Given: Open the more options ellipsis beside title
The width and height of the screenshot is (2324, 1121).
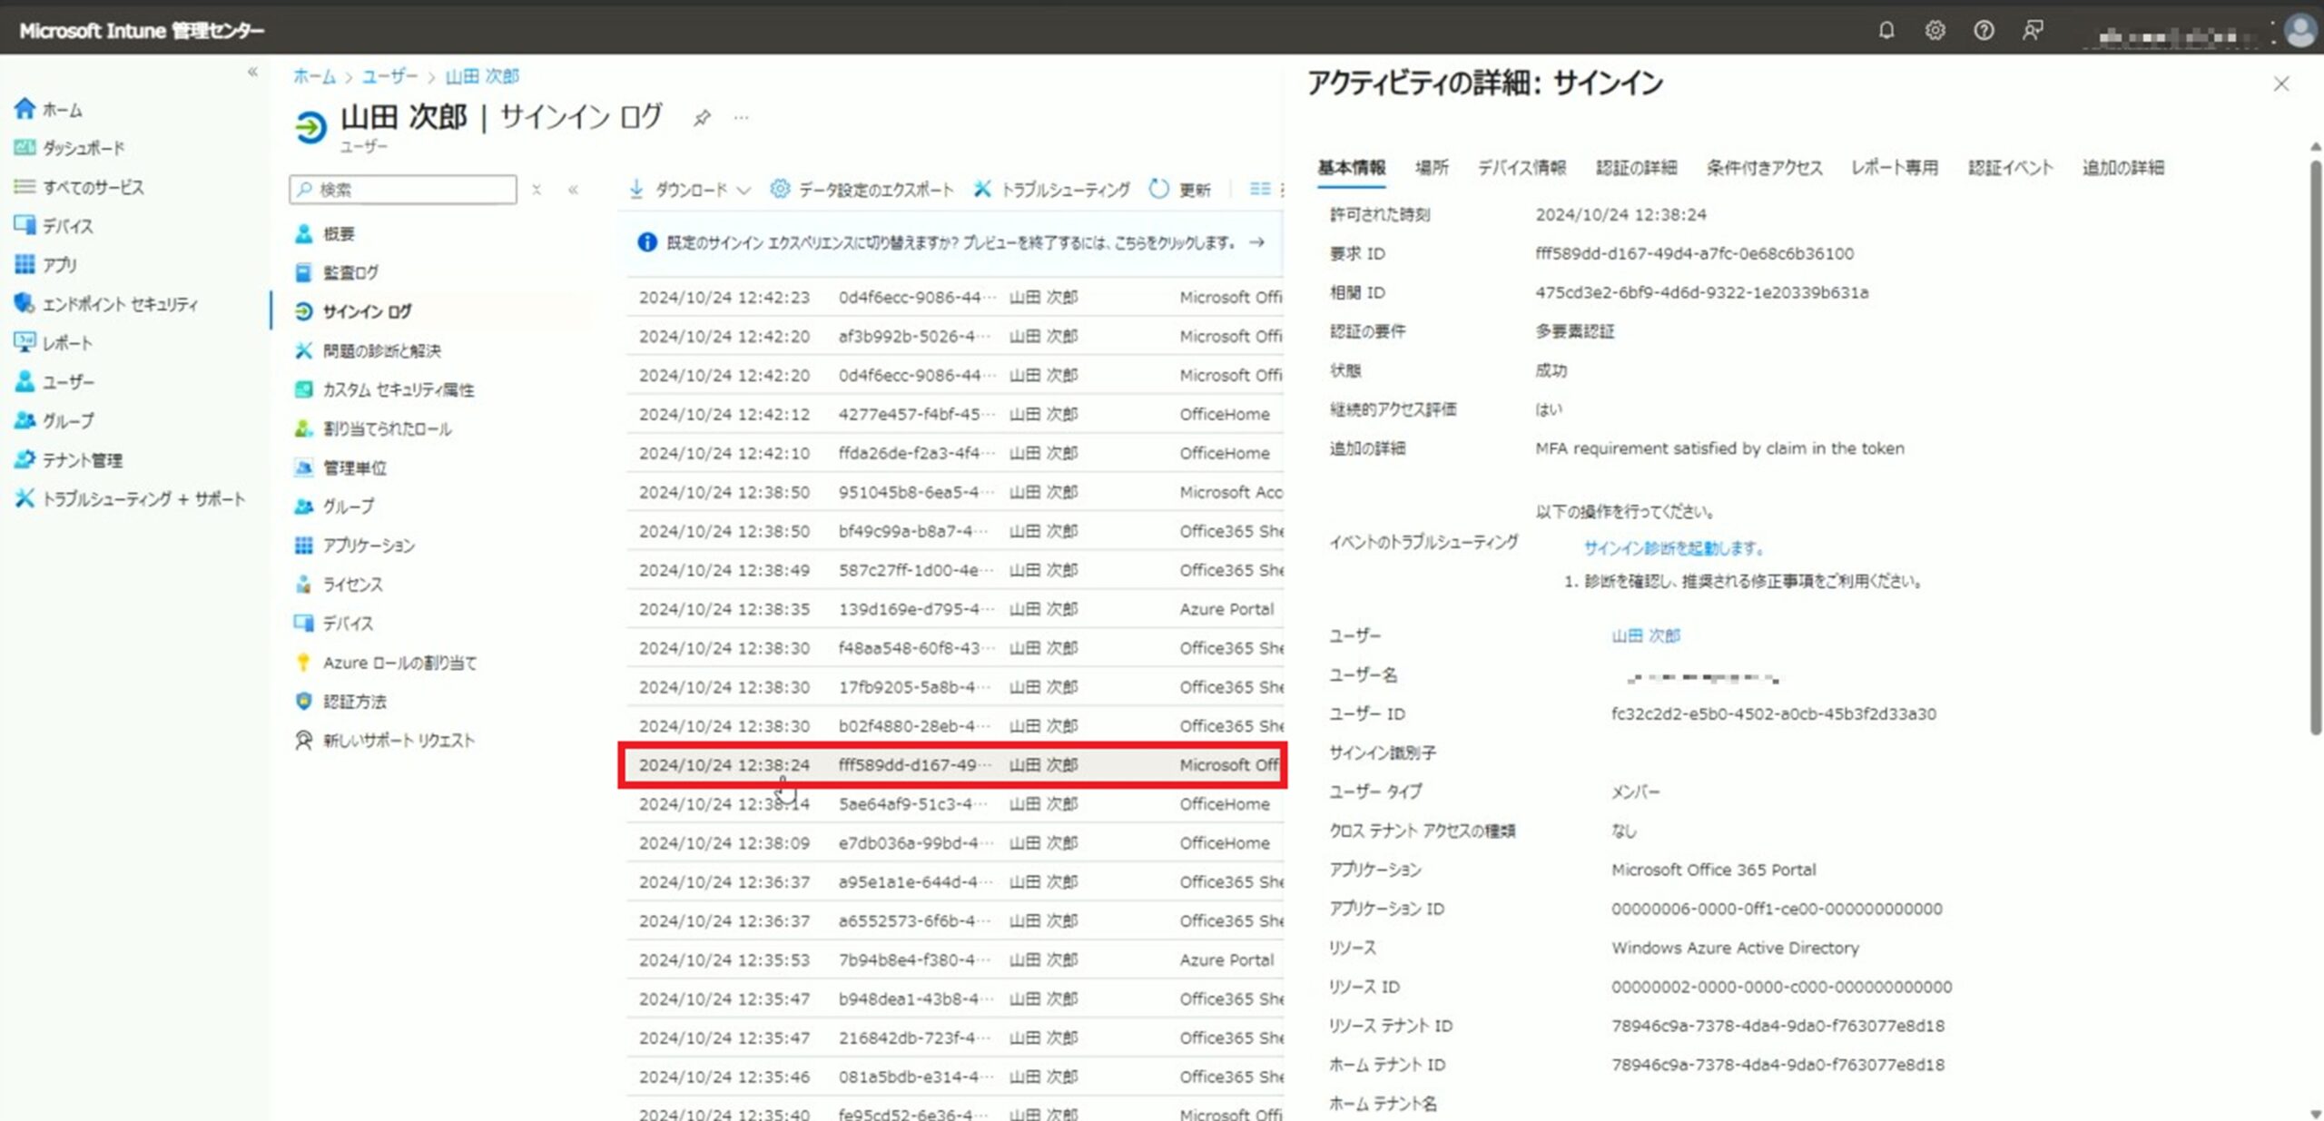Looking at the screenshot, I should (742, 117).
